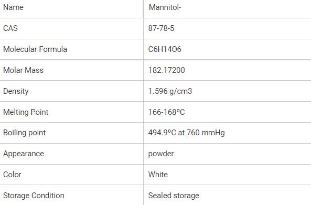Click the Mannitol- name value
The width and height of the screenshot is (311, 205).
click(x=165, y=7)
